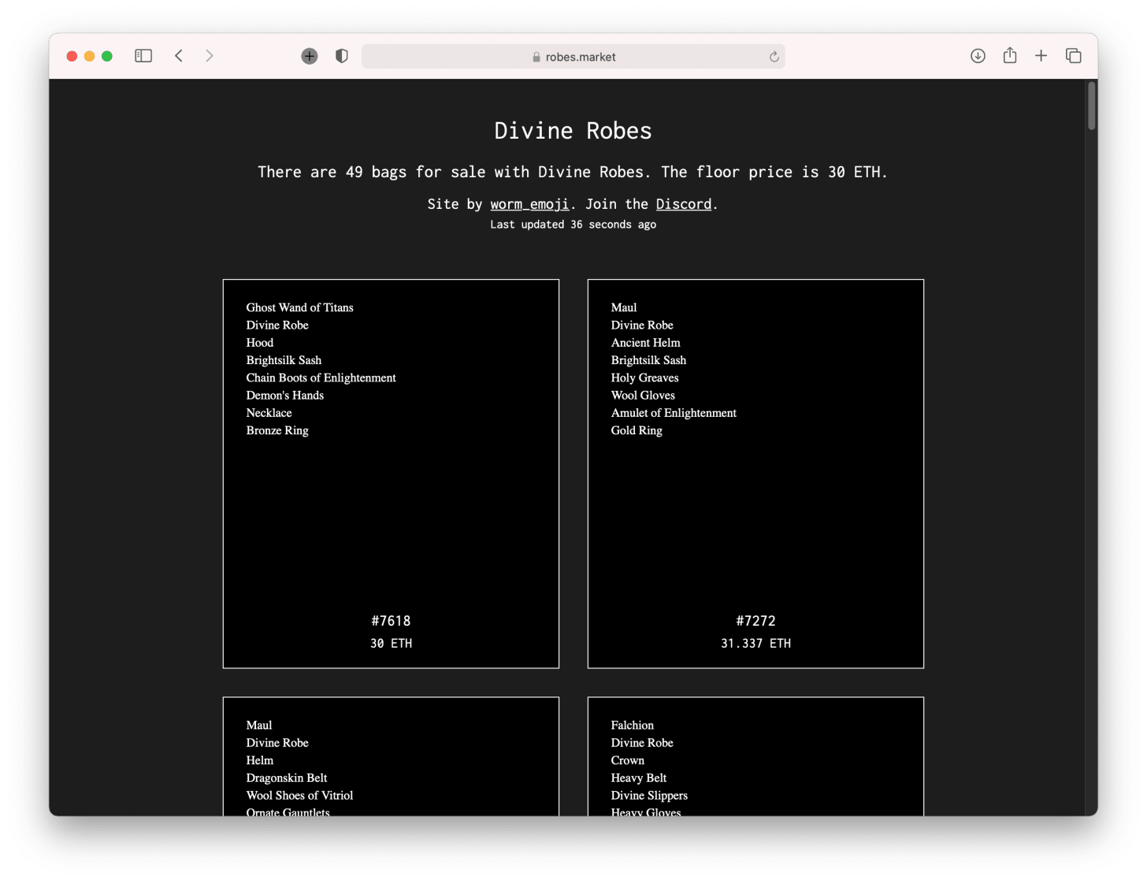1147x881 pixels.
Task: Click 'Last updated 36 seconds ago' text
Action: (573, 225)
